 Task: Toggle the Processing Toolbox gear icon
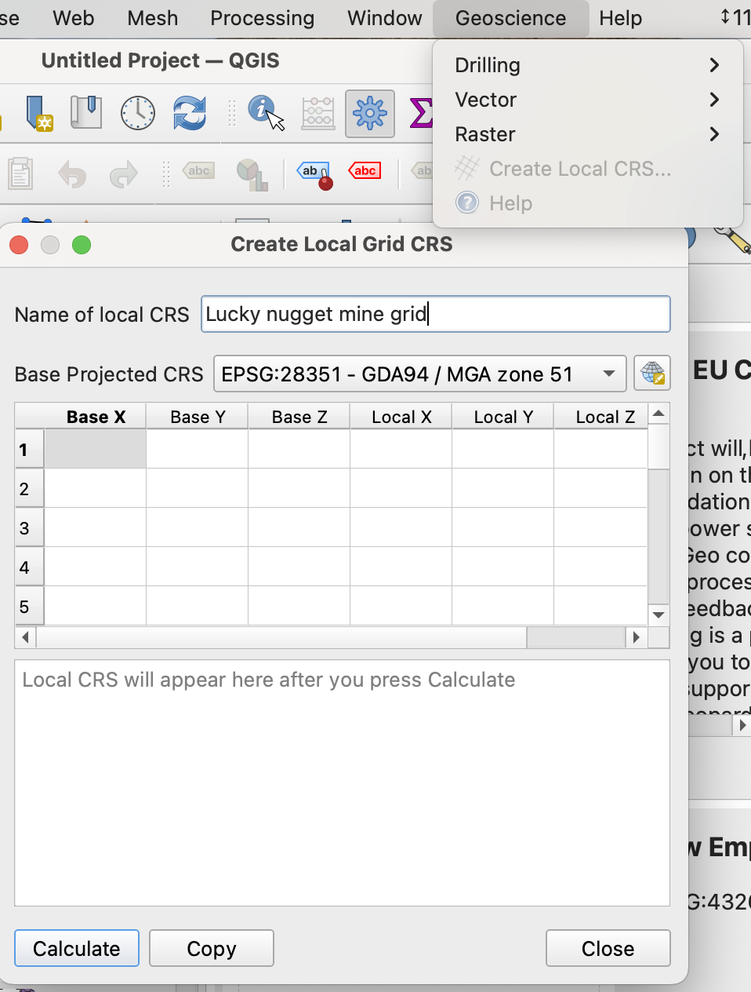tap(369, 114)
